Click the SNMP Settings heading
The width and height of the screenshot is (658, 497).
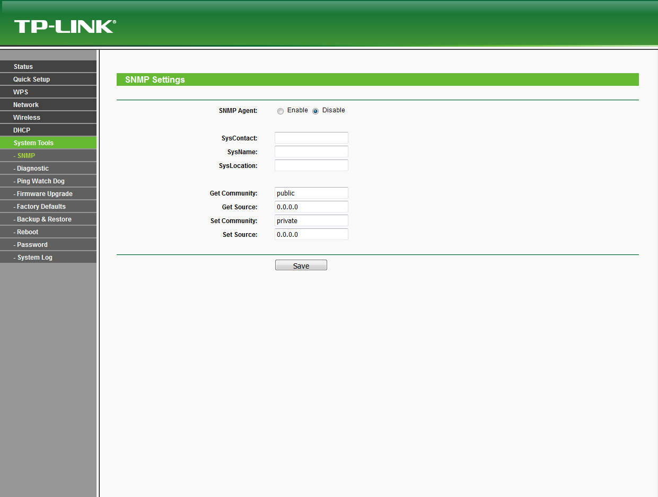pos(155,79)
